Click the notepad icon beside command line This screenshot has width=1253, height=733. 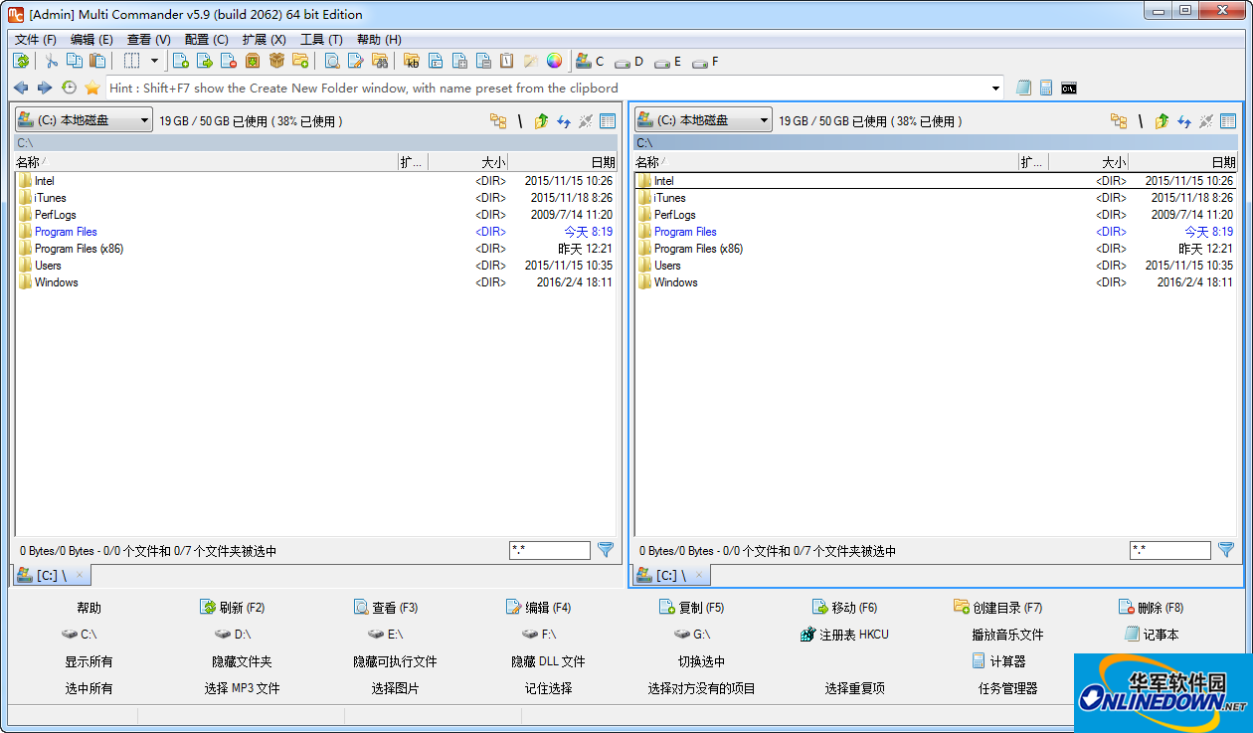pos(1024,89)
